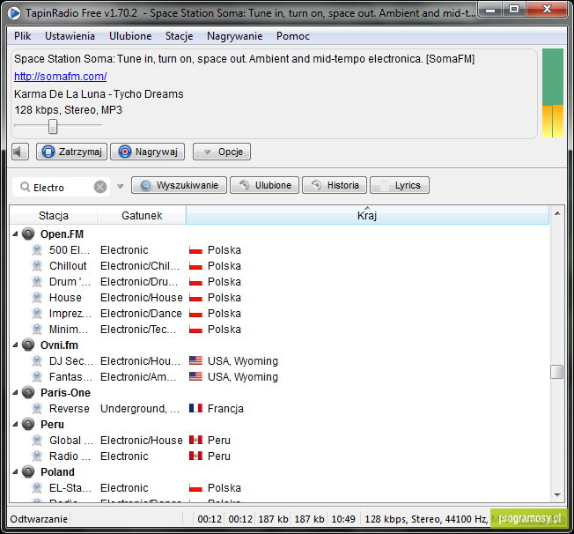Click the Wyszukiwanie button

[x=179, y=185]
